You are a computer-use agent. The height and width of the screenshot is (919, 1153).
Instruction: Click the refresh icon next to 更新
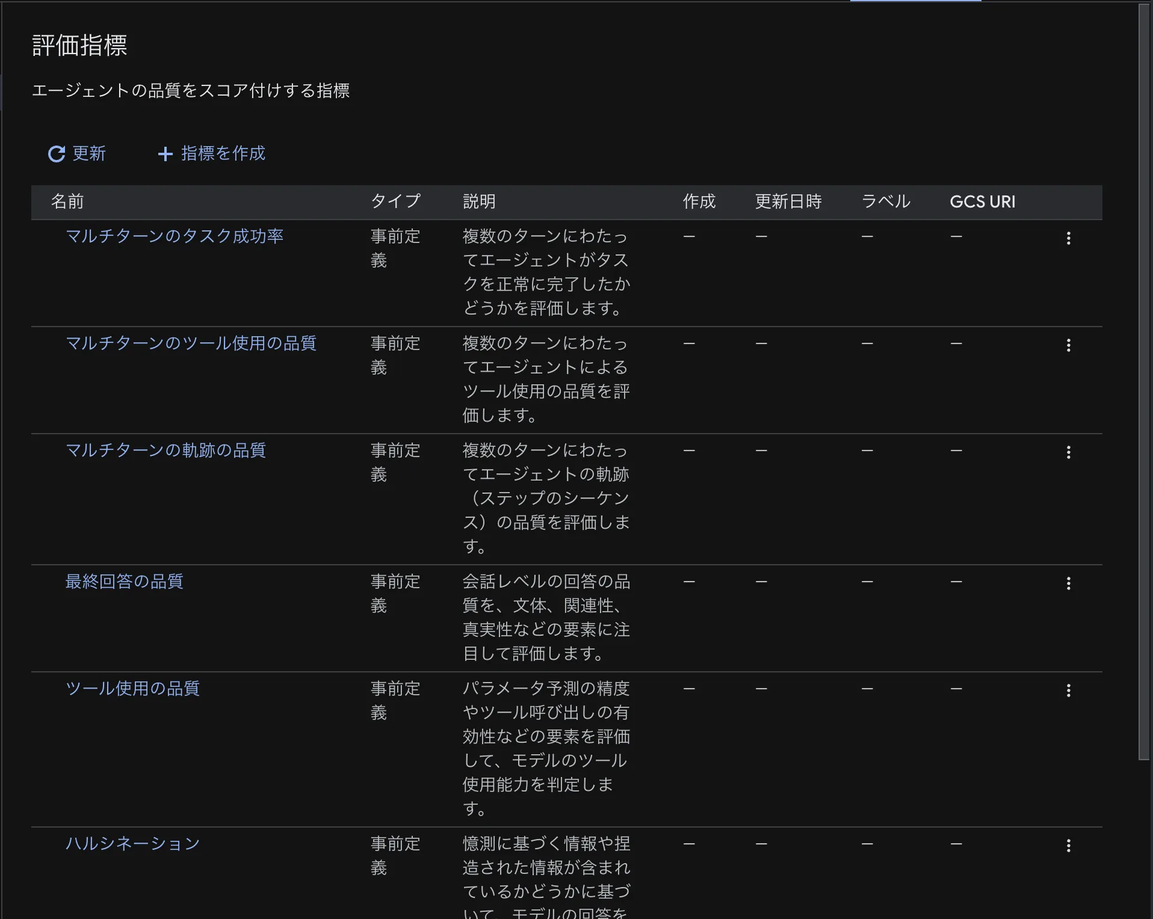coord(57,154)
